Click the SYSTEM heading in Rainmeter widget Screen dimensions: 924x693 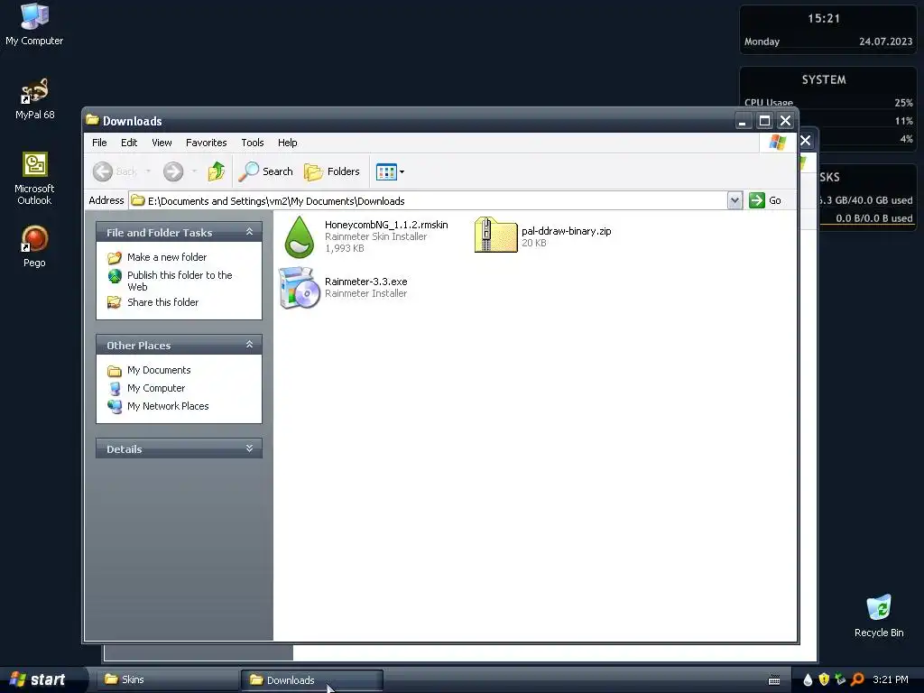pos(823,79)
